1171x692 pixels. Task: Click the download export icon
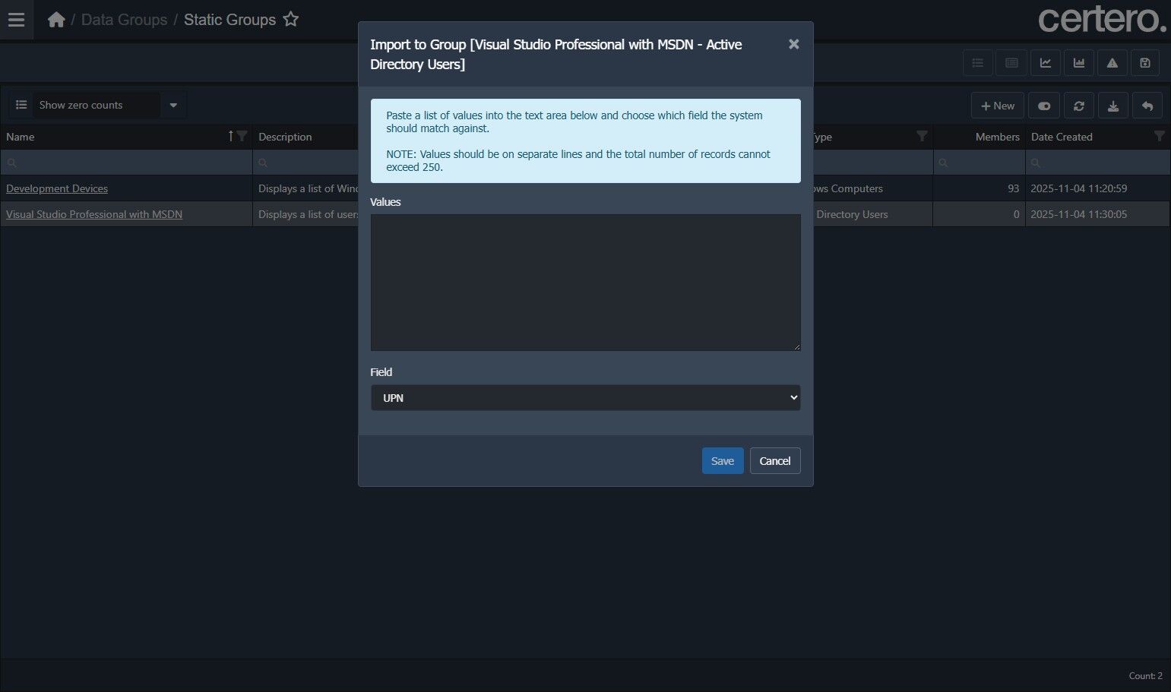[x=1113, y=106]
